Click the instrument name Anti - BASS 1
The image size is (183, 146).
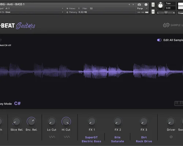(16, 4)
